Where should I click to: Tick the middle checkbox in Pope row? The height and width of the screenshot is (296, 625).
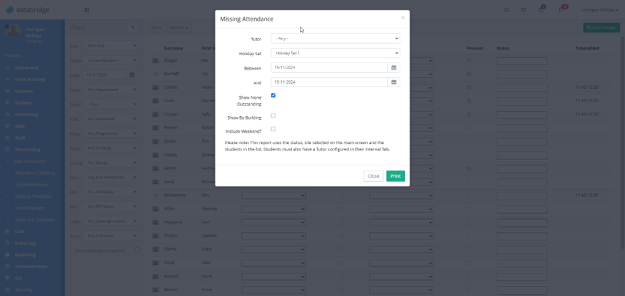point(341,263)
